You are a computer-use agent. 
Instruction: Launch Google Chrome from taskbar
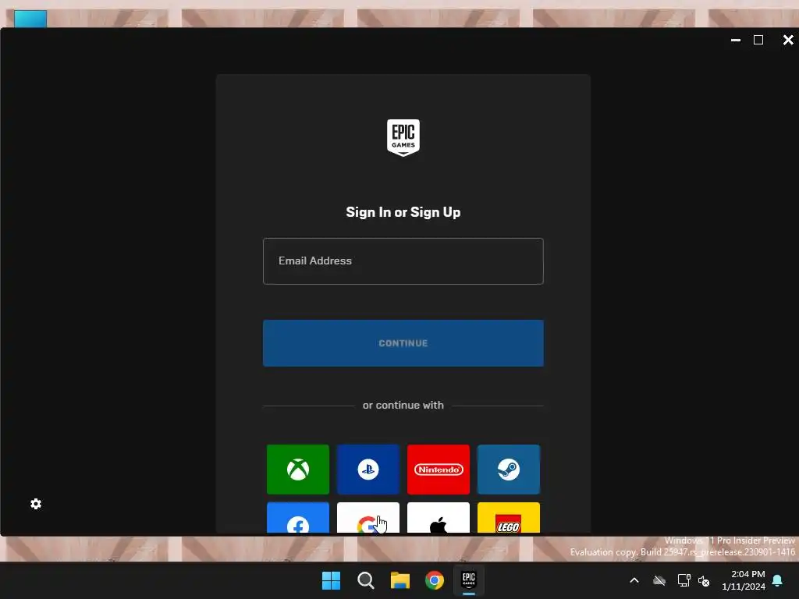[x=435, y=580]
